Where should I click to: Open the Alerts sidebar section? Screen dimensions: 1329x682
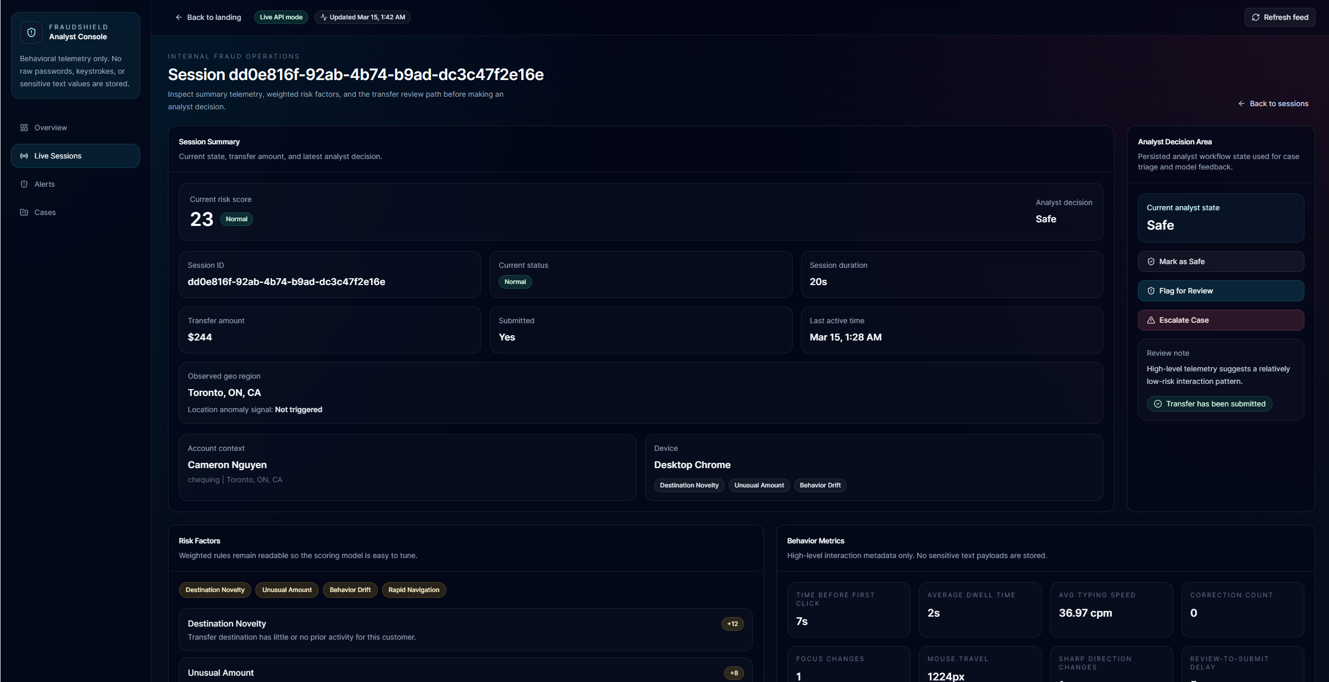[x=44, y=184]
